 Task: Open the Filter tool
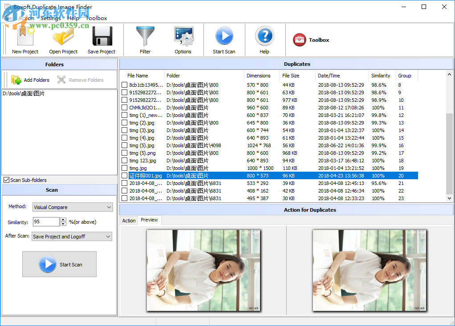145,39
